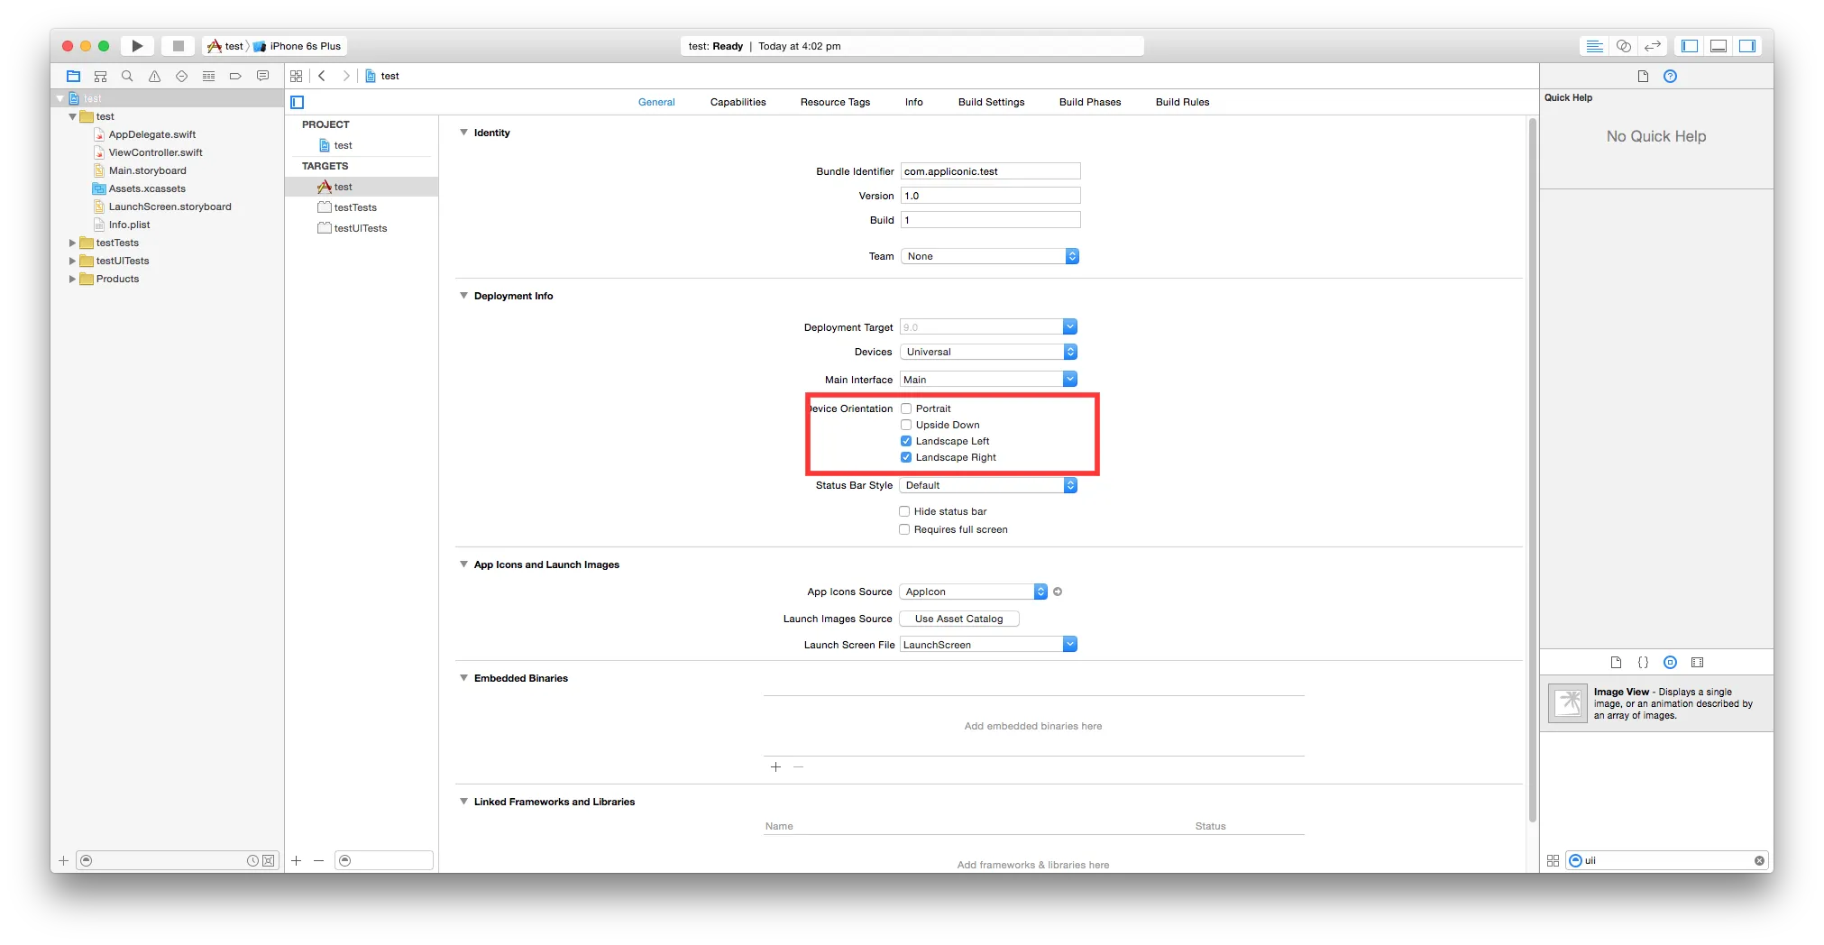This screenshot has width=1824, height=945.
Task: Add an embedded binary with plus button
Action: click(x=775, y=767)
